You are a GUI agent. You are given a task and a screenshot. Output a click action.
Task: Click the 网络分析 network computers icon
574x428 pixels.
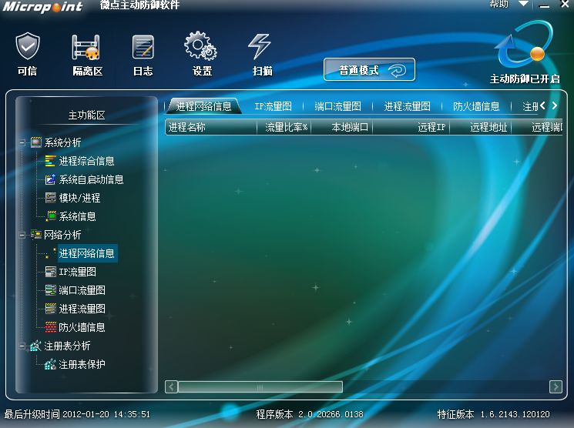pyautogui.click(x=36, y=235)
